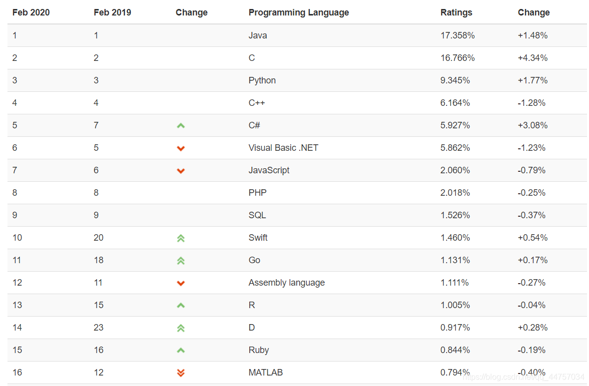Viewport: 589px width, 386px height.
Task: Click the green up arrow in the C# row
Action: pos(181,126)
